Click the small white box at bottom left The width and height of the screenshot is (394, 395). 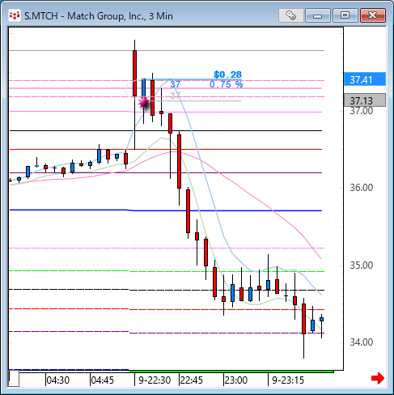pyautogui.click(x=14, y=379)
